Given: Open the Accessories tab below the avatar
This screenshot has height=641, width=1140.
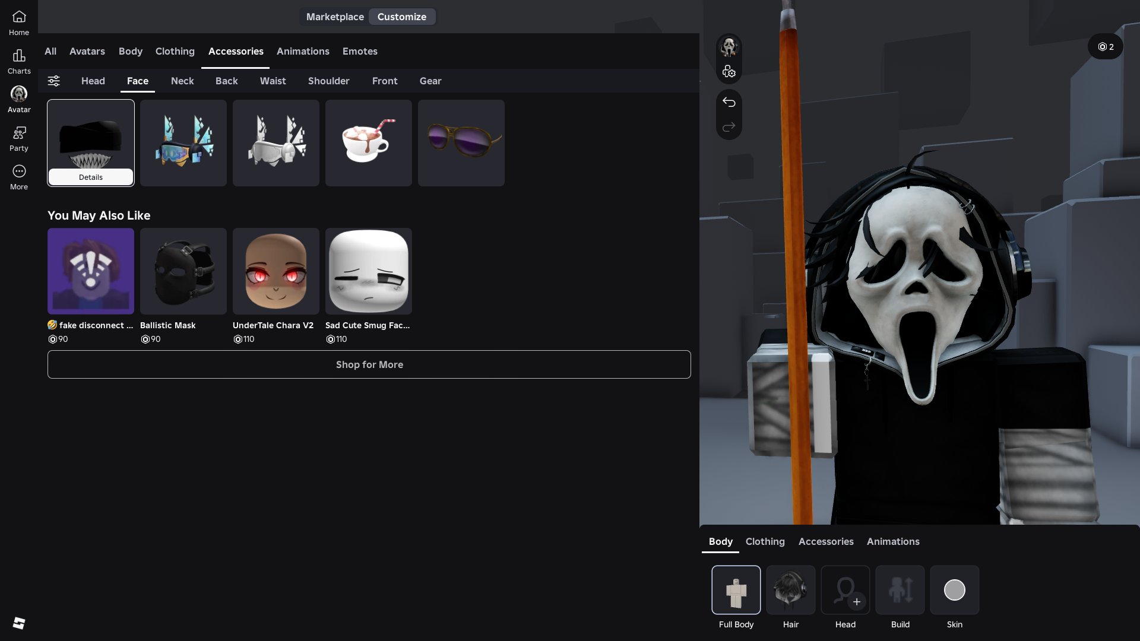Looking at the screenshot, I should click(826, 541).
